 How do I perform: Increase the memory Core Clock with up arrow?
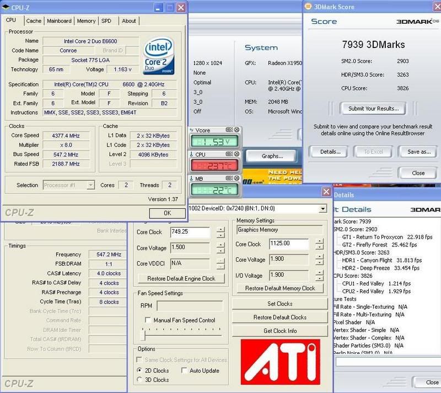click(x=320, y=241)
